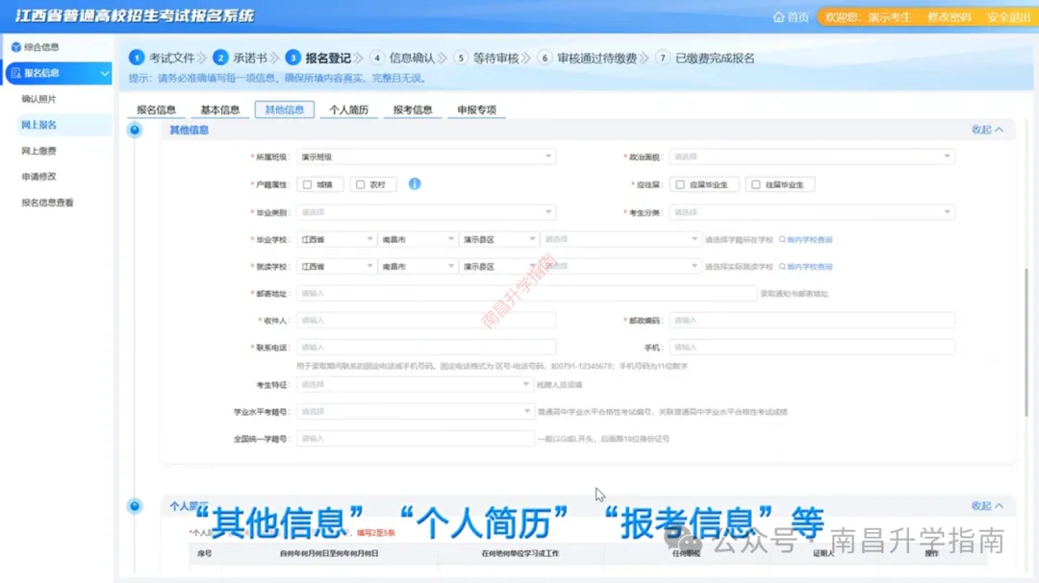Open 网上缴费 in the sidebar

click(38, 151)
